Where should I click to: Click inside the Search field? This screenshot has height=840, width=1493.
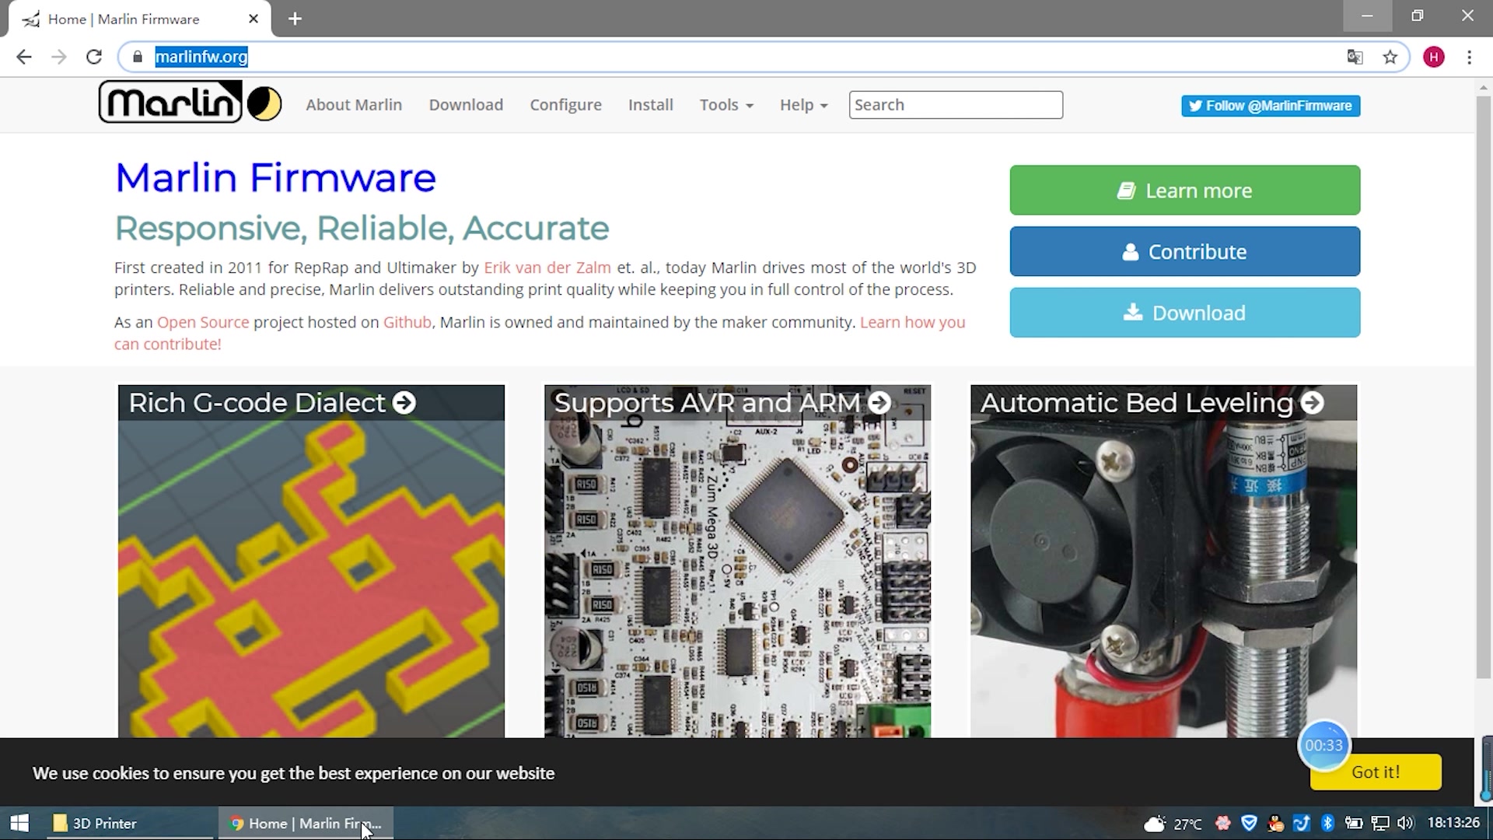pos(955,105)
